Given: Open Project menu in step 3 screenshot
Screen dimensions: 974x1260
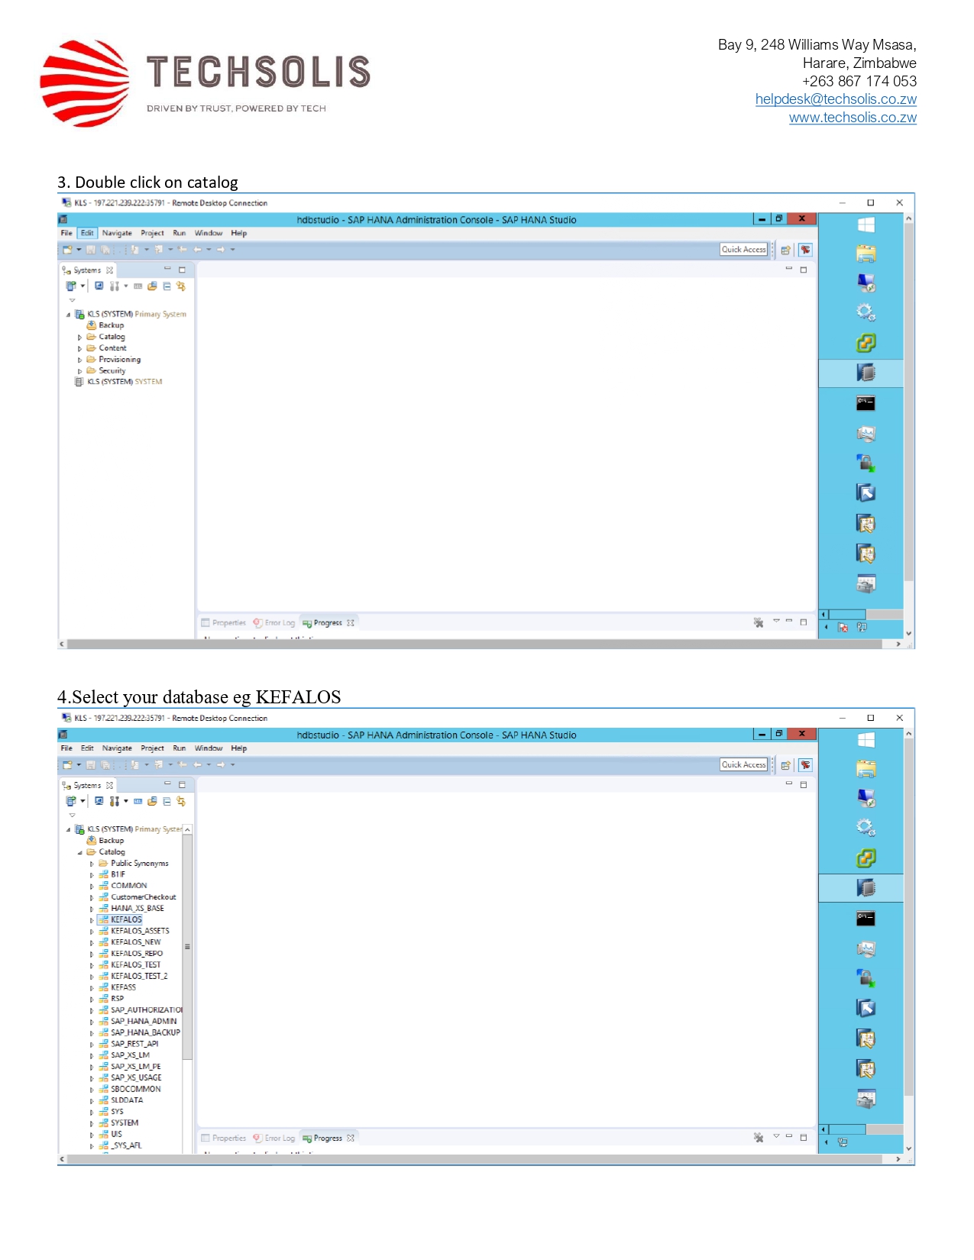Looking at the screenshot, I should [152, 233].
